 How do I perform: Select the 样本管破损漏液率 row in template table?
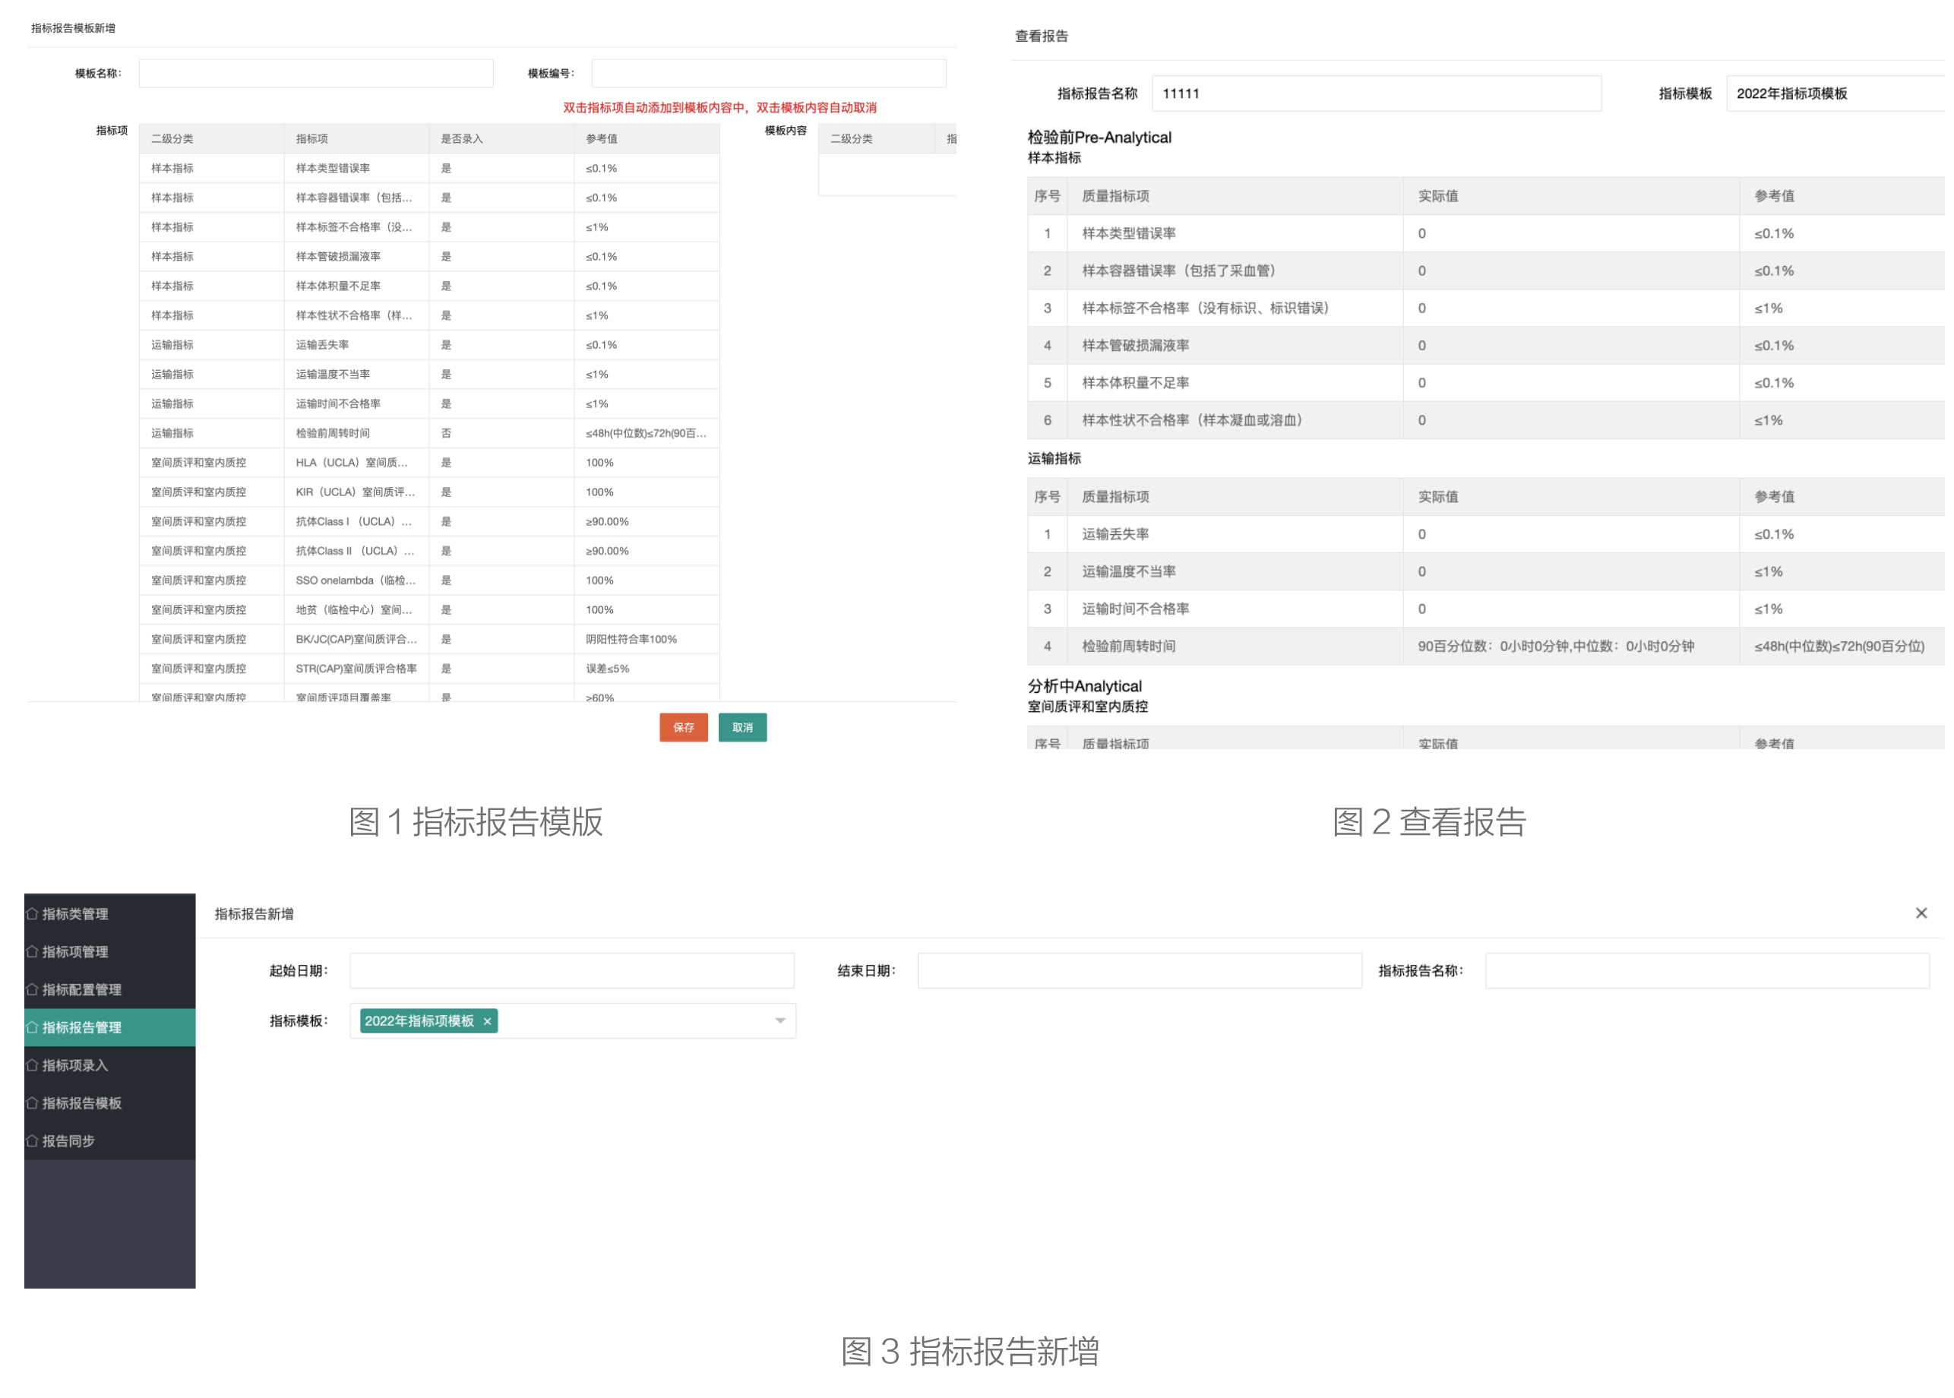[428, 257]
